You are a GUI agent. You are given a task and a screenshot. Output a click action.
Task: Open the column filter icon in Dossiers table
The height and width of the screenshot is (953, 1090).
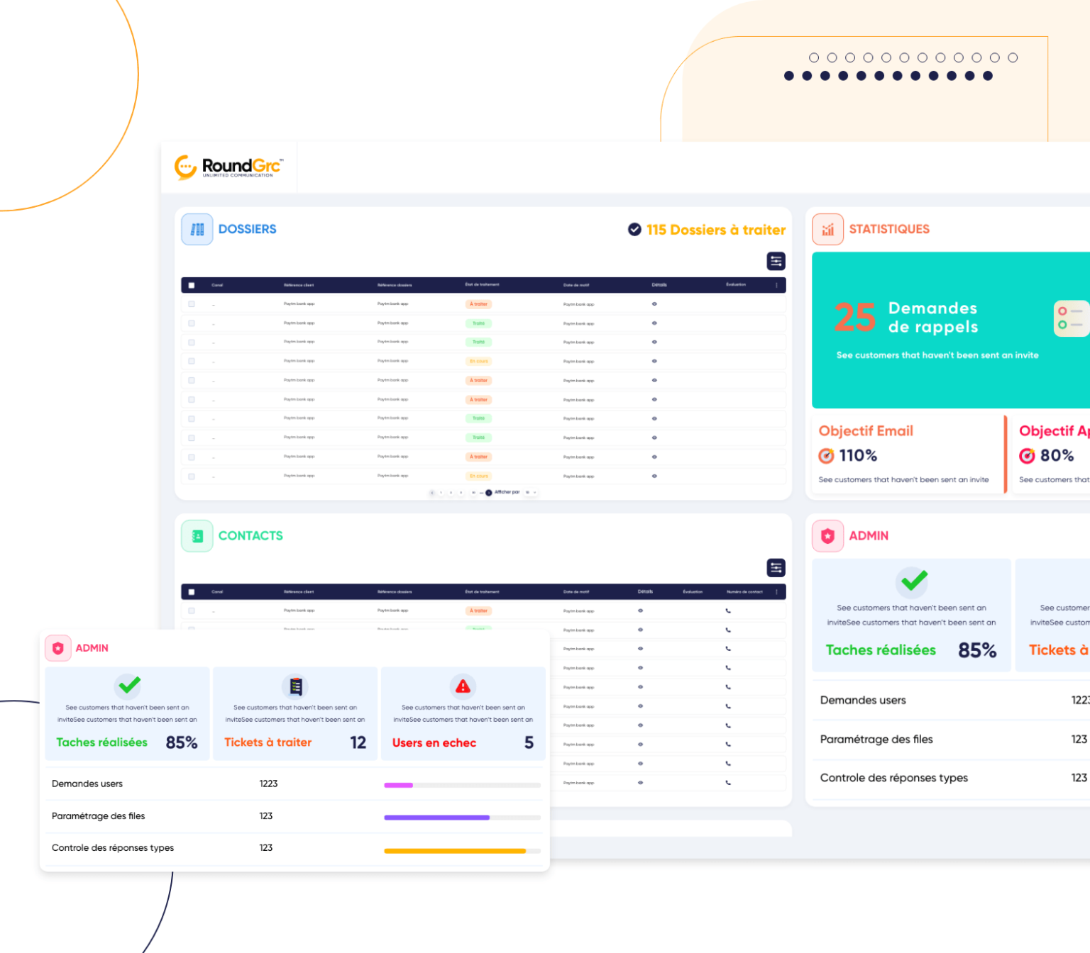point(776,261)
